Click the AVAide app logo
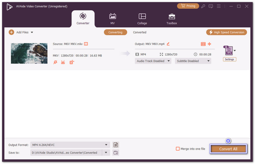This screenshot has width=255, height=164. 10,6
